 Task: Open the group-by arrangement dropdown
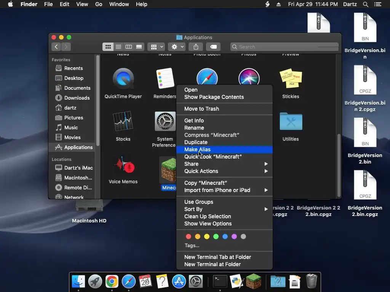[x=156, y=47]
